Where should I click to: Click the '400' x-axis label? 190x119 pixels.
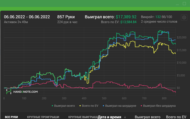pyautogui.click(x=84, y=98)
